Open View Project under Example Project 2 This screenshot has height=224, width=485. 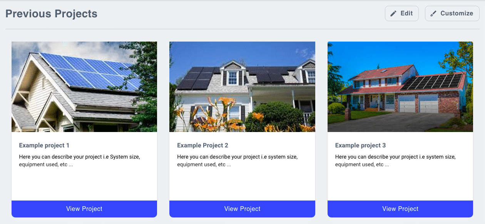pos(242,209)
